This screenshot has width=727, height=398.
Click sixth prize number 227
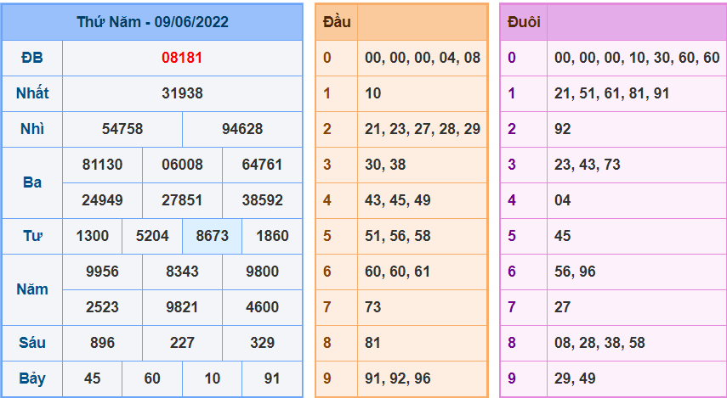click(182, 343)
